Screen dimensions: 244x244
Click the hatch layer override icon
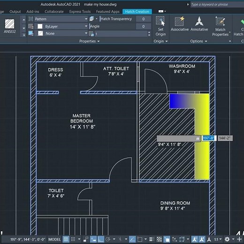click(91, 19)
